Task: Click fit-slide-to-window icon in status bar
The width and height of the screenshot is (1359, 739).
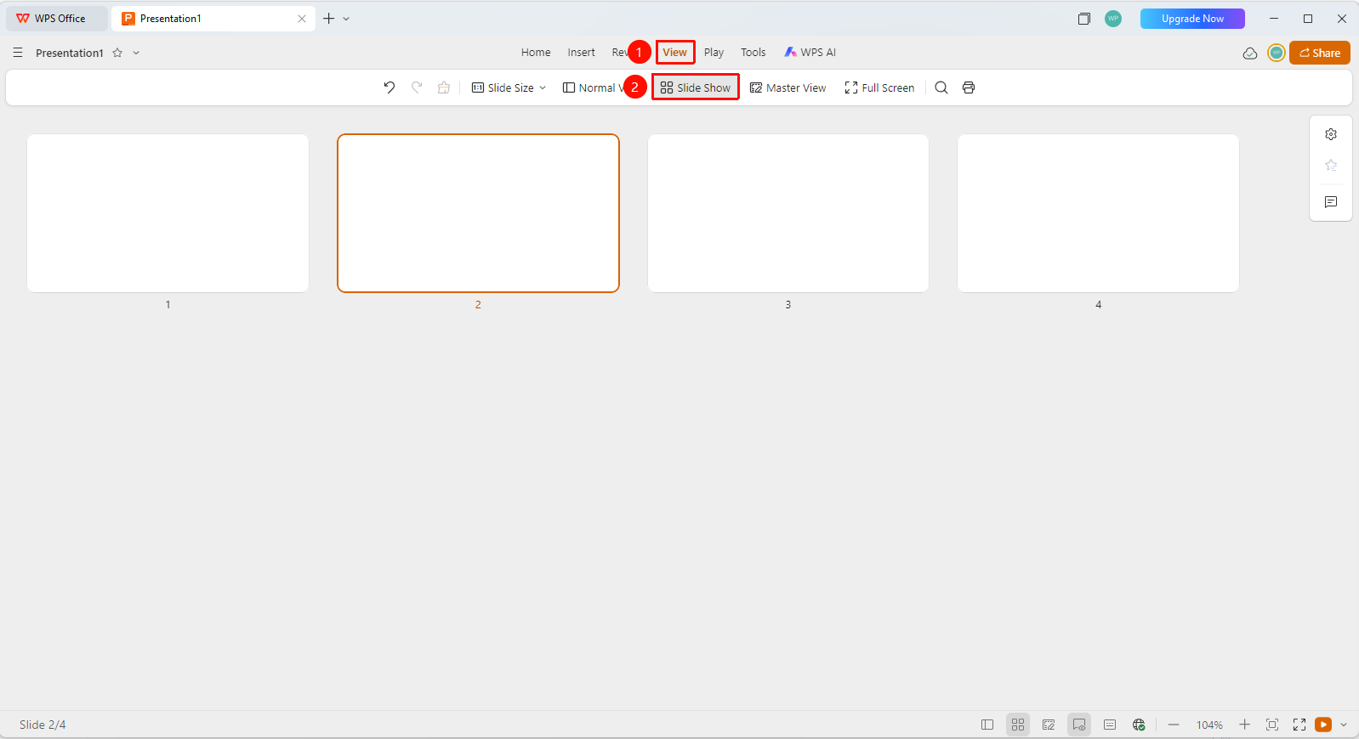Action: [x=1272, y=725]
